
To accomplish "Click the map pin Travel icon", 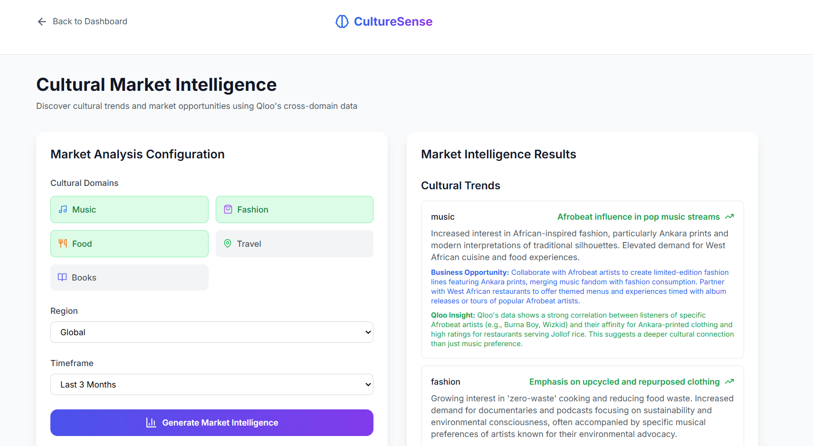I will click(228, 243).
